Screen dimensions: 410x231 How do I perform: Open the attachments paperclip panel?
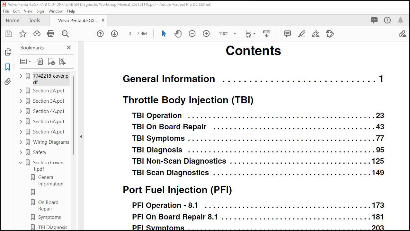click(x=8, y=82)
